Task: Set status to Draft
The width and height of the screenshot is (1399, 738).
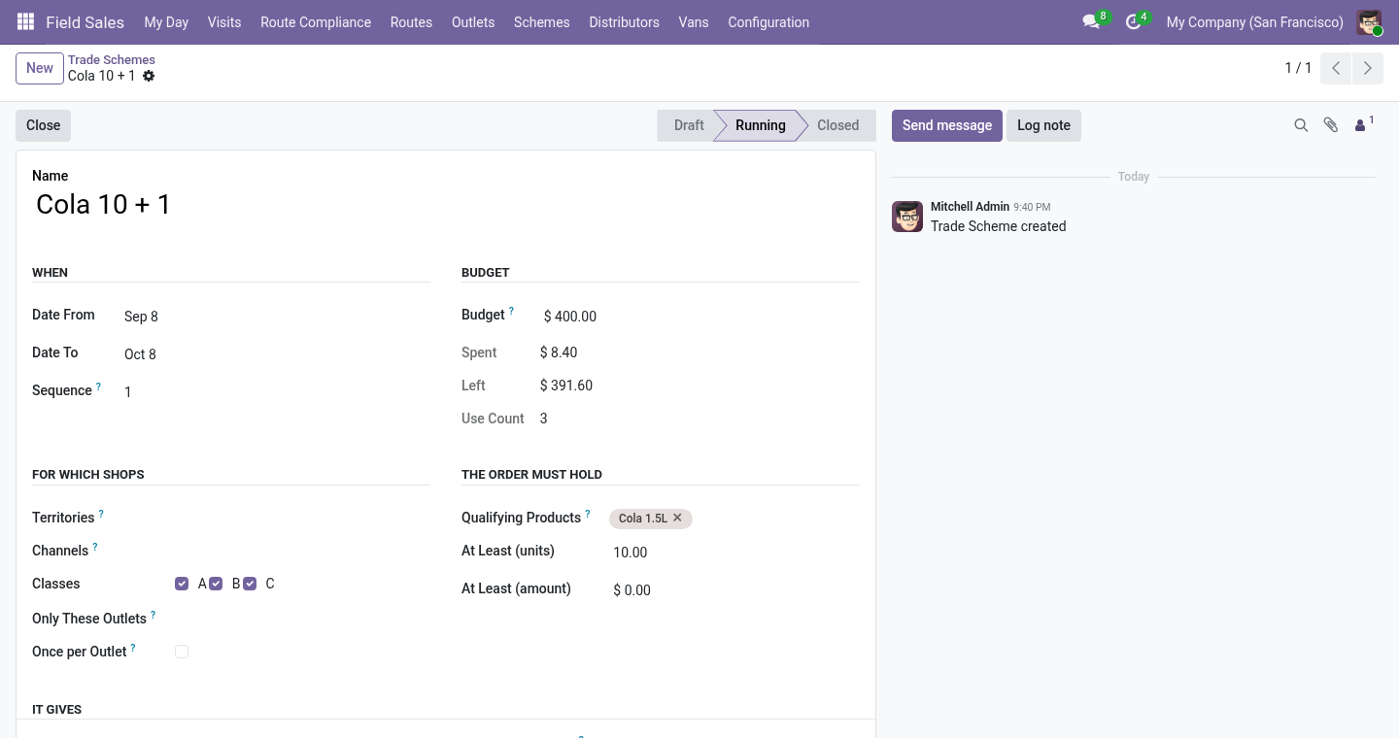Action: pyautogui.click(x=689, y=125)
